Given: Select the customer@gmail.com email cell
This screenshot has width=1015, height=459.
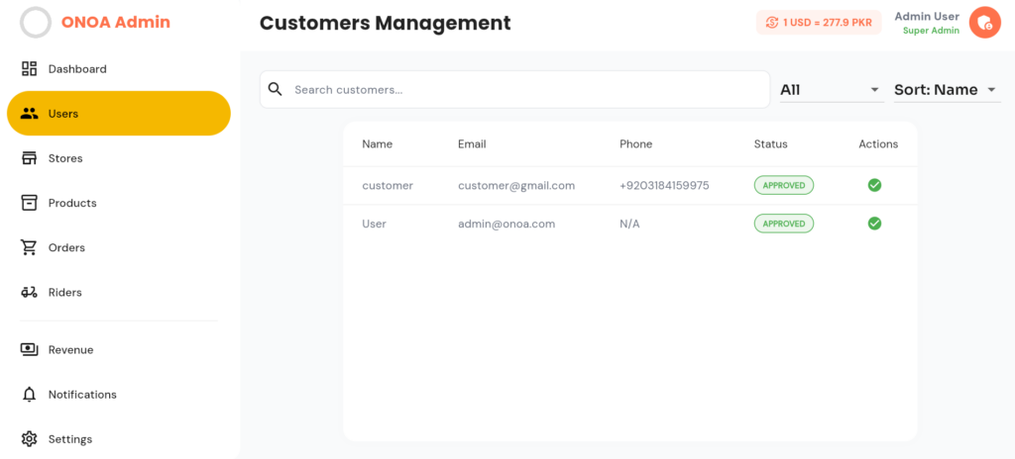Looking at the screenshot, I should pyautogui.click(x=516, y=186).
